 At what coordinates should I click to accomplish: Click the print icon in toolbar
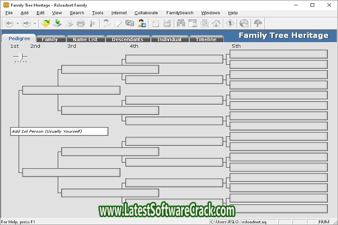(x=81, y=23)
